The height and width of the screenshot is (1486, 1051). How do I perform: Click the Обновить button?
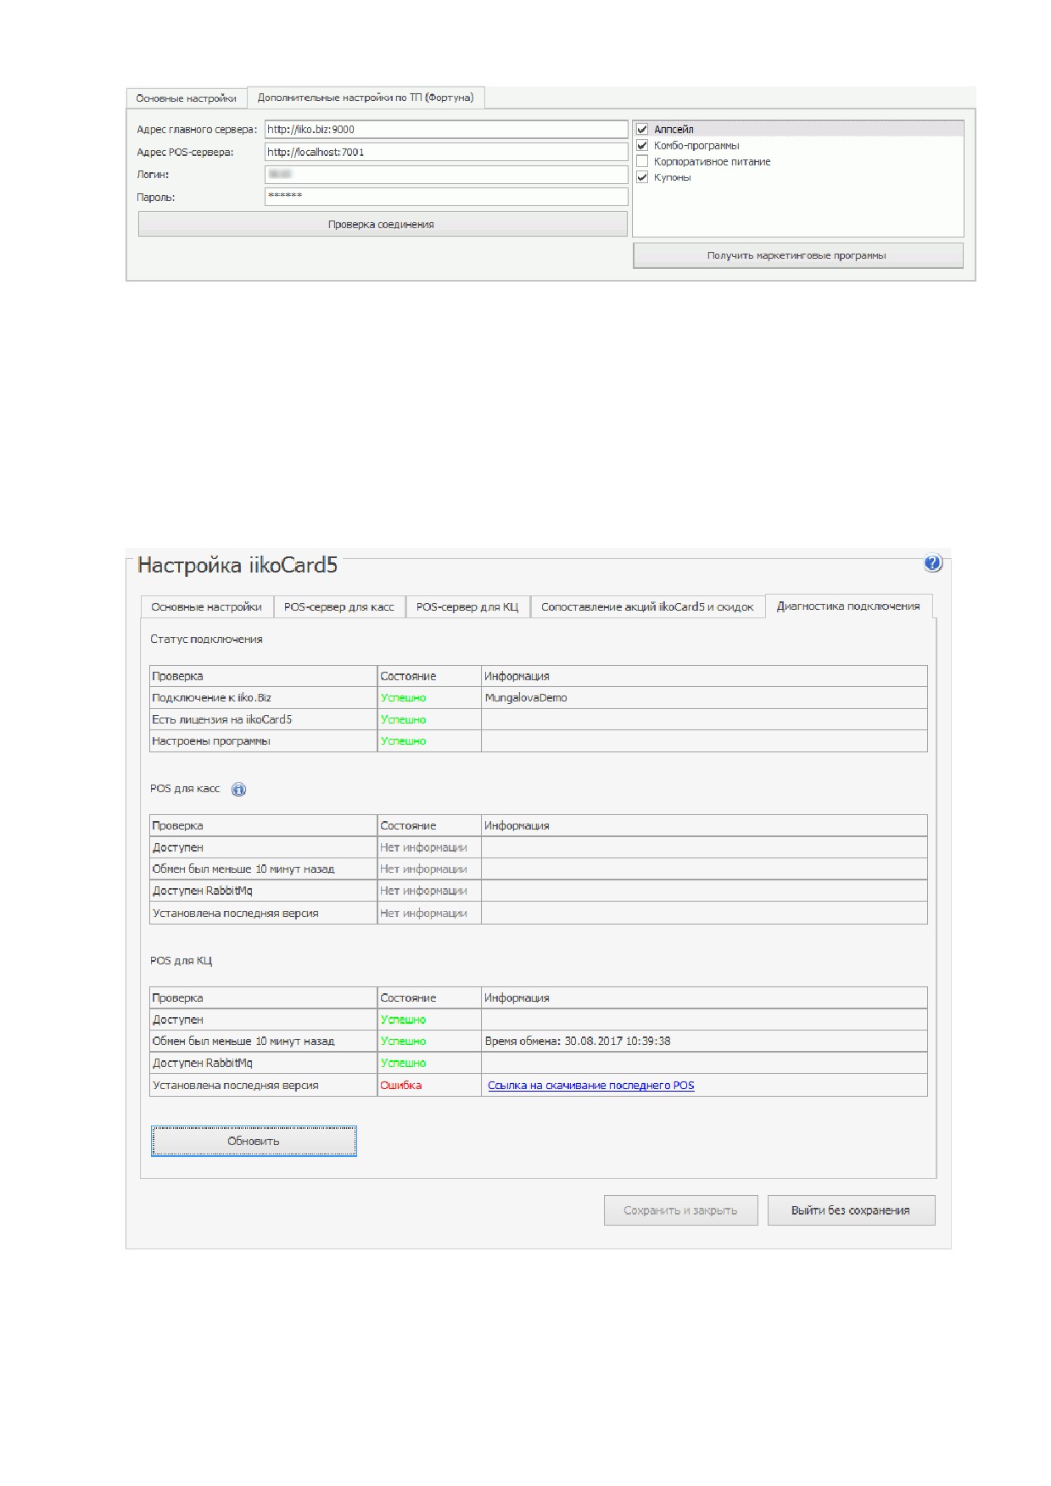click(254, 1141)
